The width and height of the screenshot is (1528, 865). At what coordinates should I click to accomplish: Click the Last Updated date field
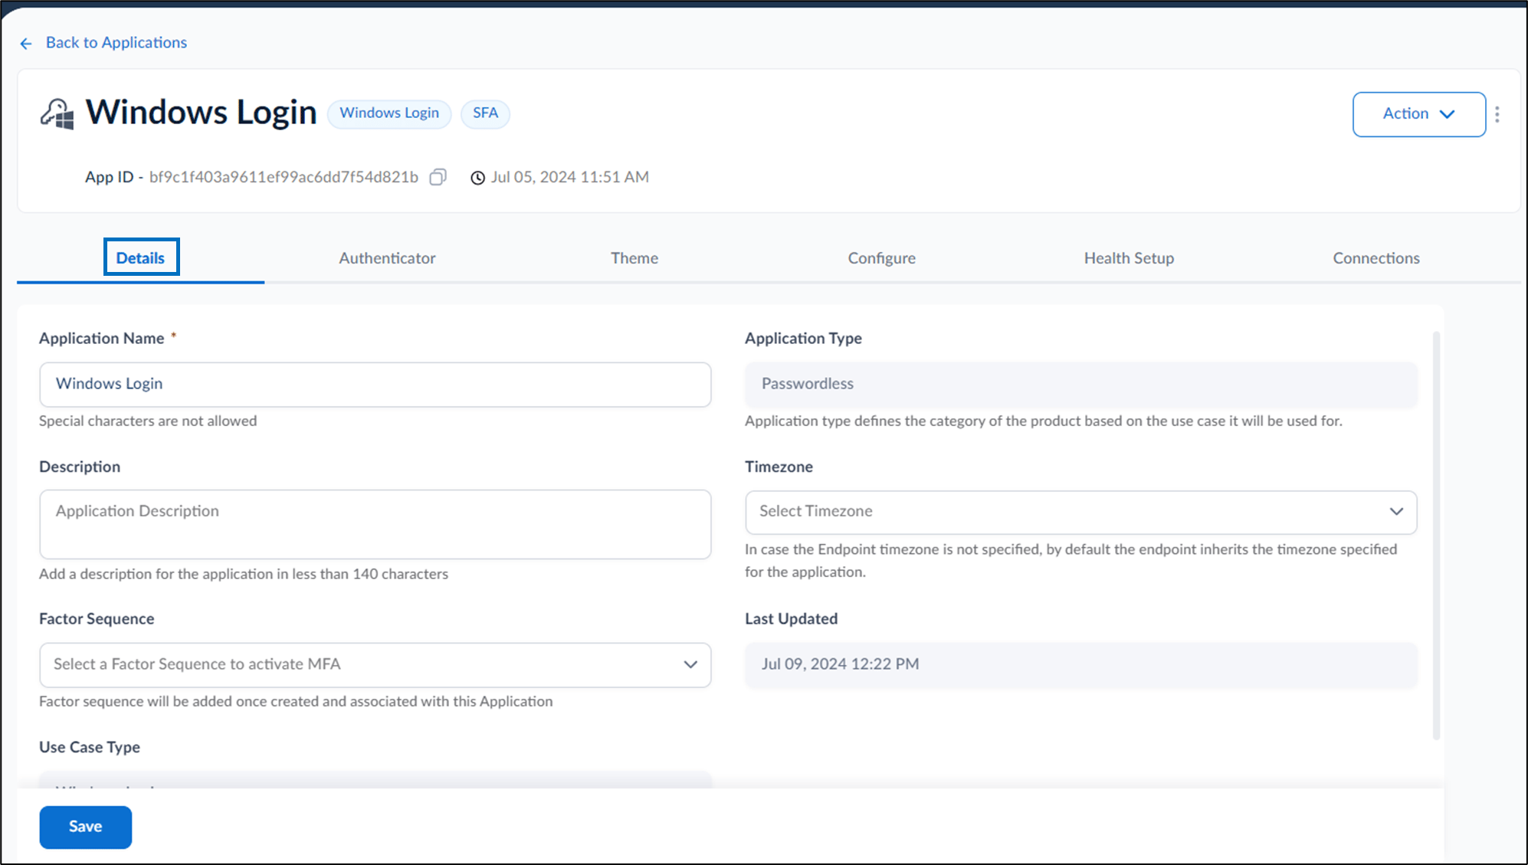click(x=1080, y=664)
